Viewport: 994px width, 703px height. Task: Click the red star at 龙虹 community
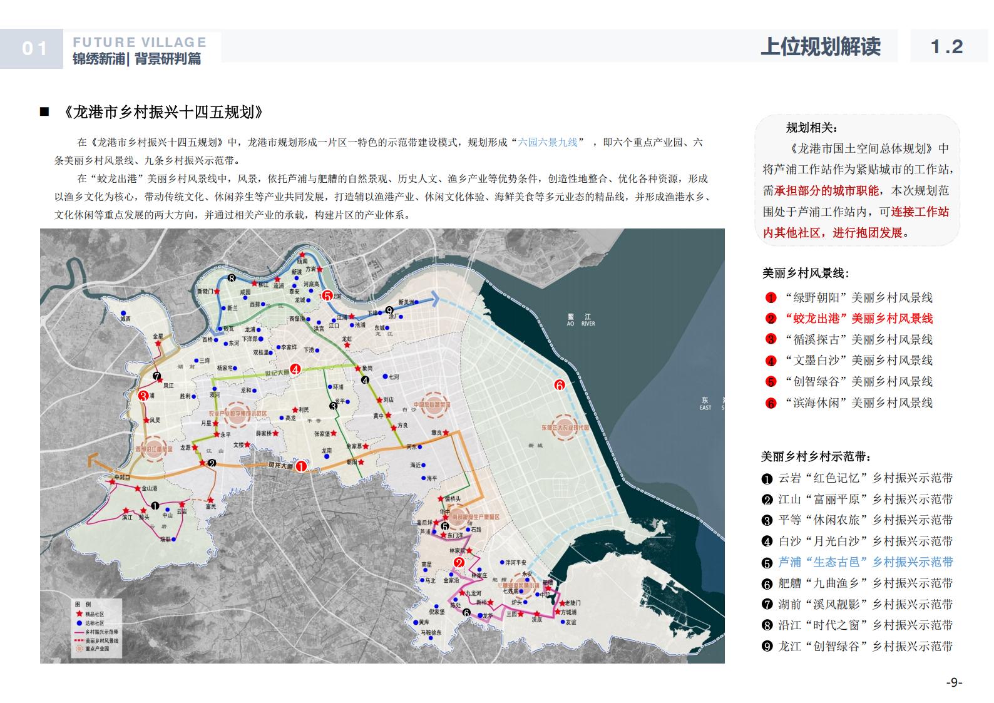pos(347,346)
